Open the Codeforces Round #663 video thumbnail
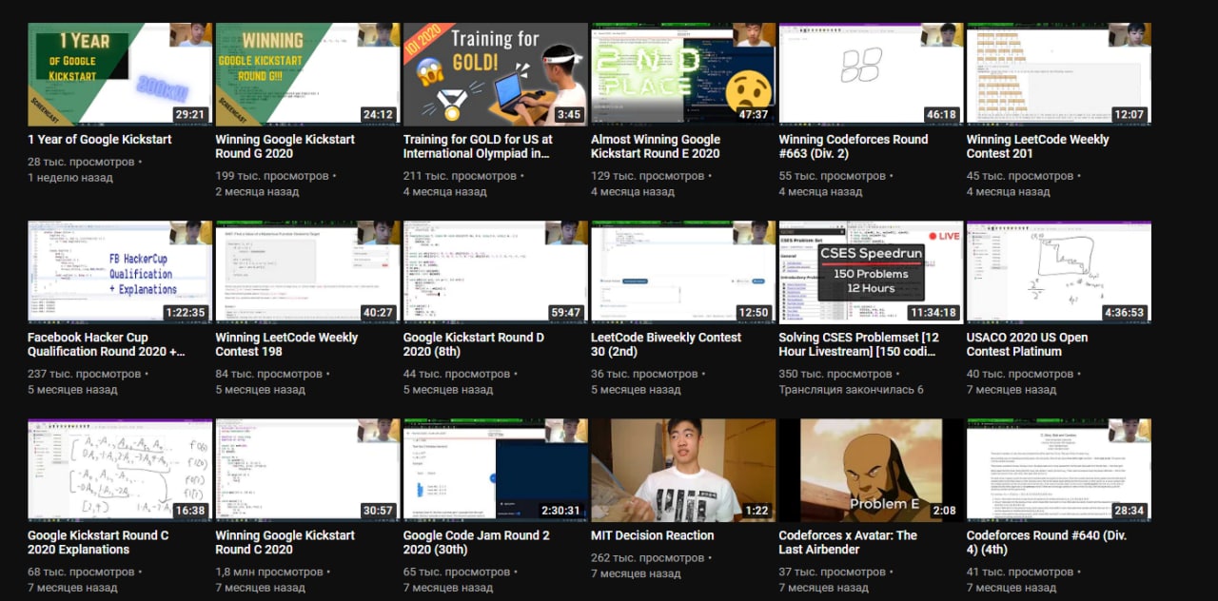The height and width of the screenshot is (601, 1218). point(871,74)
